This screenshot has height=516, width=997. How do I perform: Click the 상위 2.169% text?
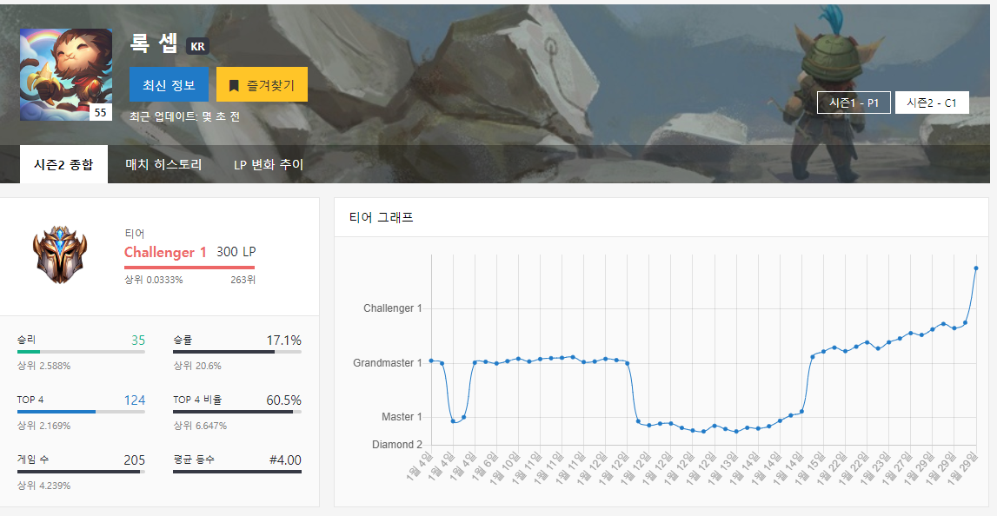pyautogui.click(x=43, y=426)
